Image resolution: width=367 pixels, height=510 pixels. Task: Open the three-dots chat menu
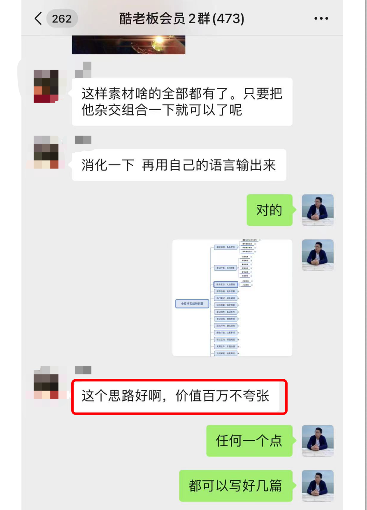321,19
